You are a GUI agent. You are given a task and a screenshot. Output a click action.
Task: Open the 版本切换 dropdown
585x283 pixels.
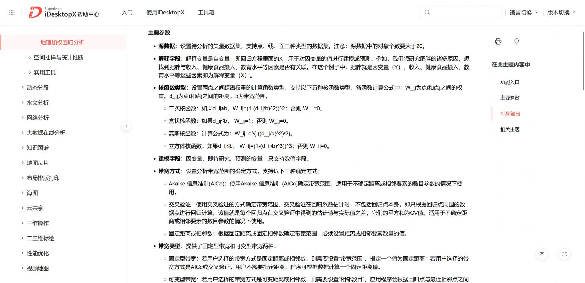coord(561,13)
